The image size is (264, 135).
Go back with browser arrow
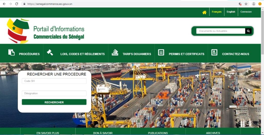click(4, 4)
